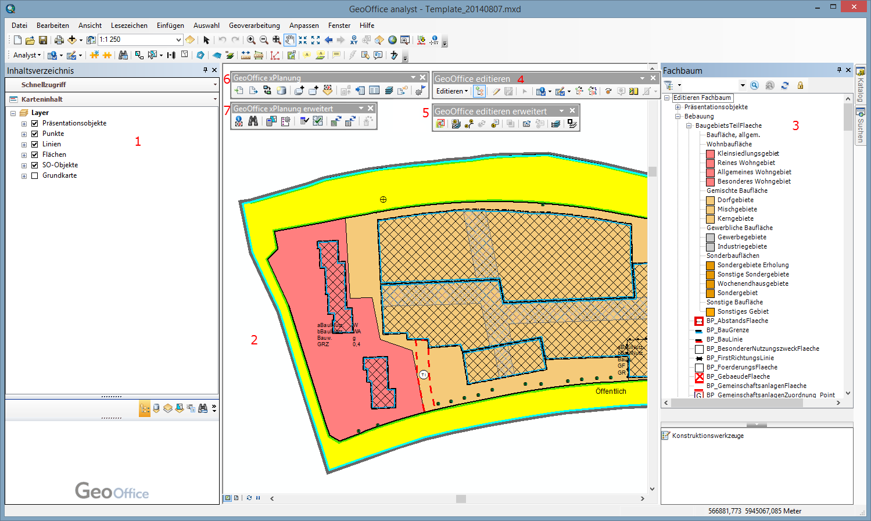
Task: Uncheck the Punkte layer checkbox
Action: click(34, 134)
